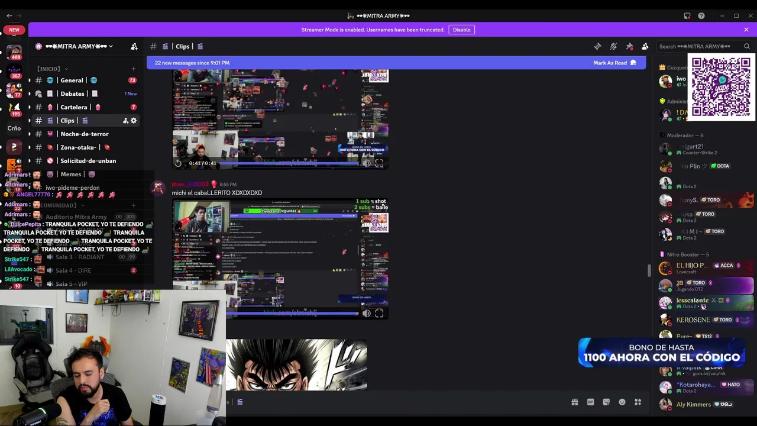Open the michi el cabaLLERITO video thumbnail

280,259
